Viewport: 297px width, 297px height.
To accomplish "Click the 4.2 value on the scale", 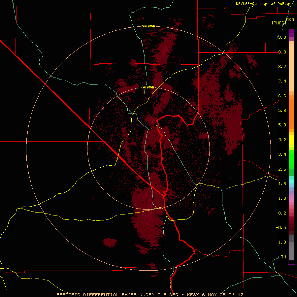I will click(x=282, y=140).
